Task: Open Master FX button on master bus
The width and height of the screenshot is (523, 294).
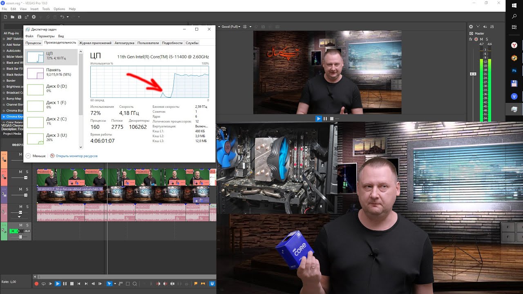Action: 471,39
